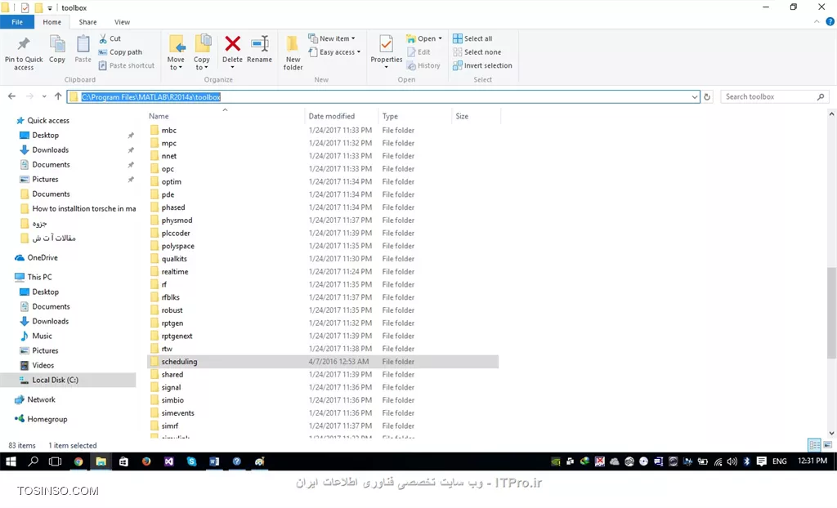The image size is (837, 508).
Task: Click History in the ribbon
Action: [x=424, y=65]
